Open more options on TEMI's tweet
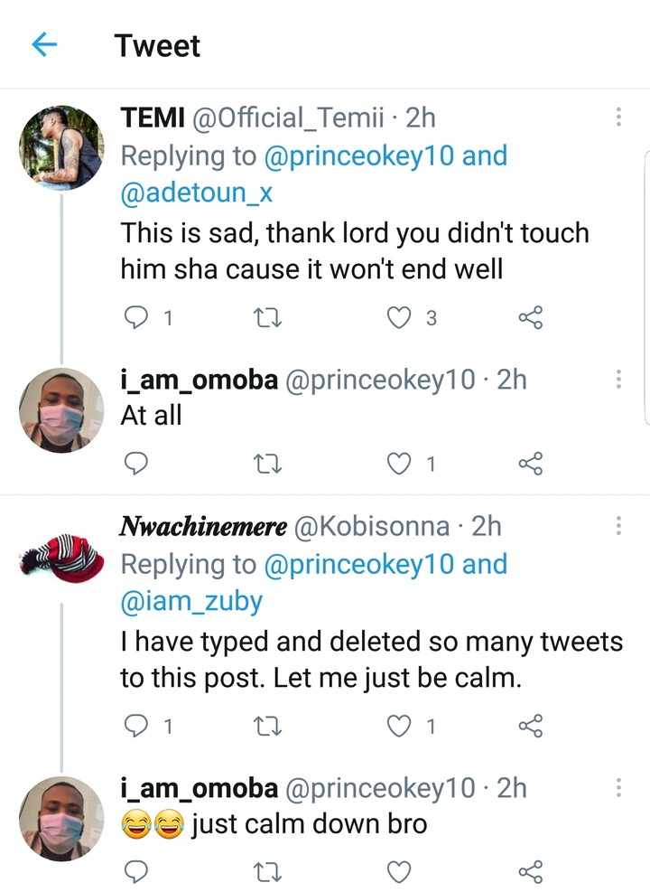The image size is (650, 892). click(618, 117)
